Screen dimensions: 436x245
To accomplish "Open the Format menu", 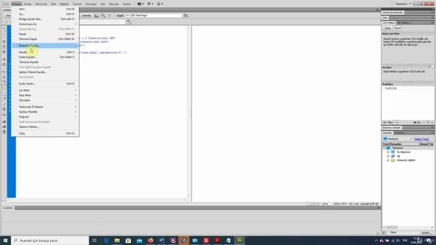I will [x=77, y=4].
